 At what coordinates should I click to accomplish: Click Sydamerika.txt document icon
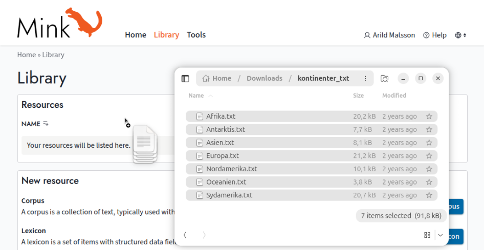pyautogui.click(x=200, y=195)
